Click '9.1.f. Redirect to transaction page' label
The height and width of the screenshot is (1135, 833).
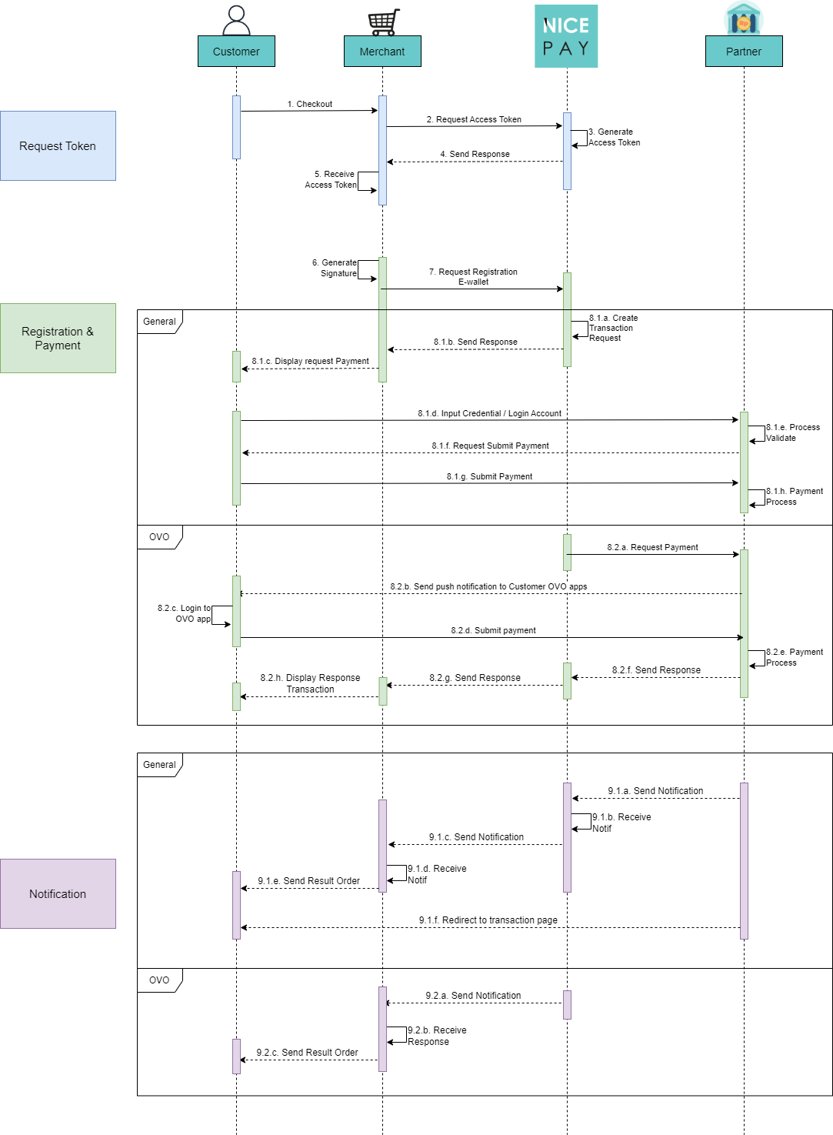coord(488,920)
